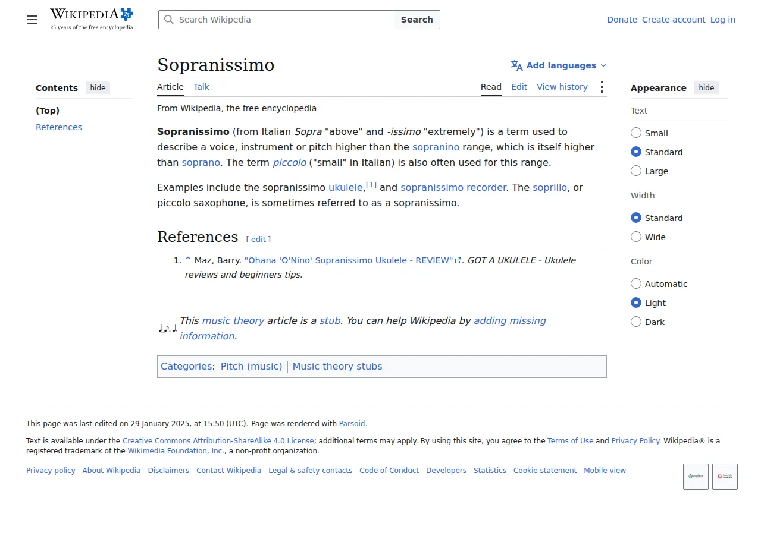Open the Categories link

click(x=186, y=366)
